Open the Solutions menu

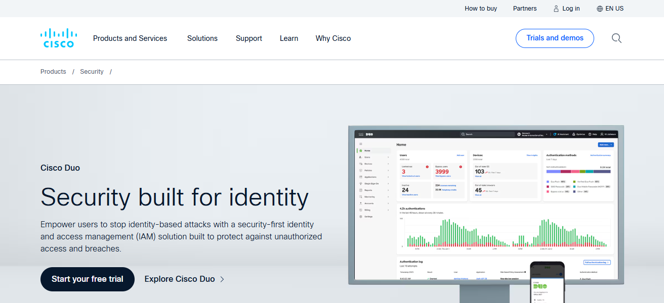coord(202,38)
